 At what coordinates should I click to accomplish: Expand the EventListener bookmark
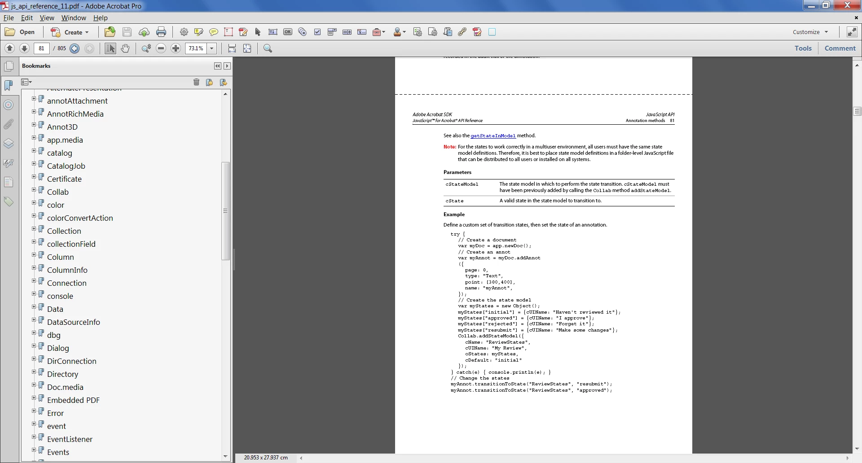[34, 437]
